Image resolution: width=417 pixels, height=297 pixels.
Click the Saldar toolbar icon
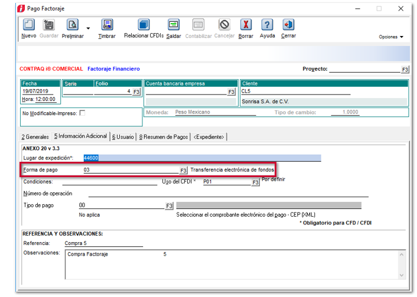tap(174, 25)
